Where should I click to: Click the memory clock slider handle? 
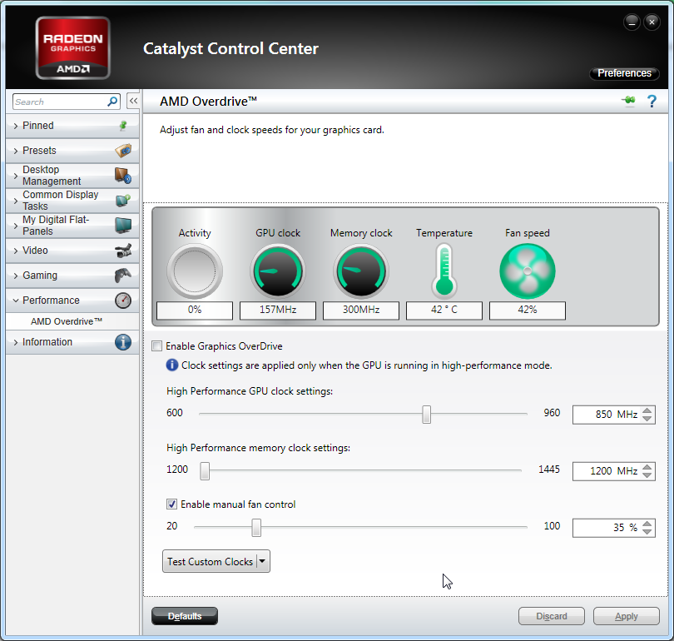205,470
